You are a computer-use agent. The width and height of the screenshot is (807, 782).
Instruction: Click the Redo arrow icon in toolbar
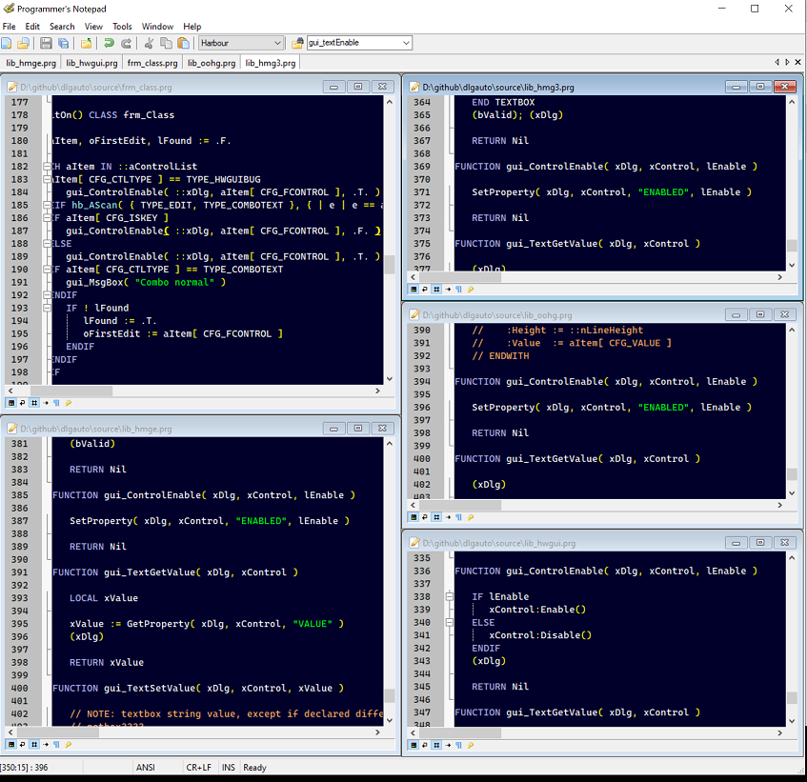coord(126,43)
